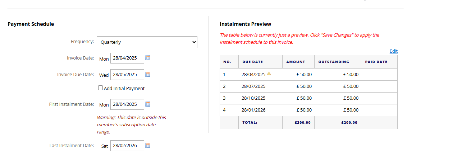
Task: Click the Outstanding column header
Action: [334, 62]
